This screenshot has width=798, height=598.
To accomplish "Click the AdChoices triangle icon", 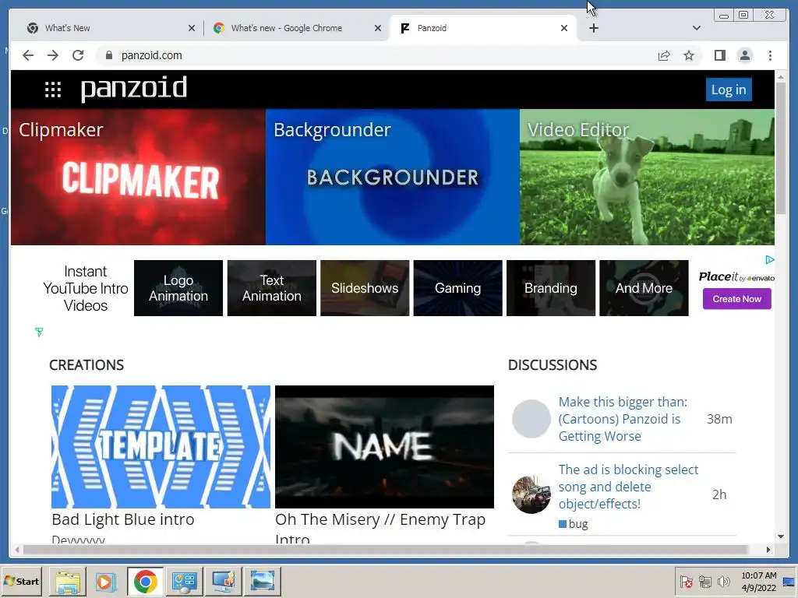I will (769, 260).
